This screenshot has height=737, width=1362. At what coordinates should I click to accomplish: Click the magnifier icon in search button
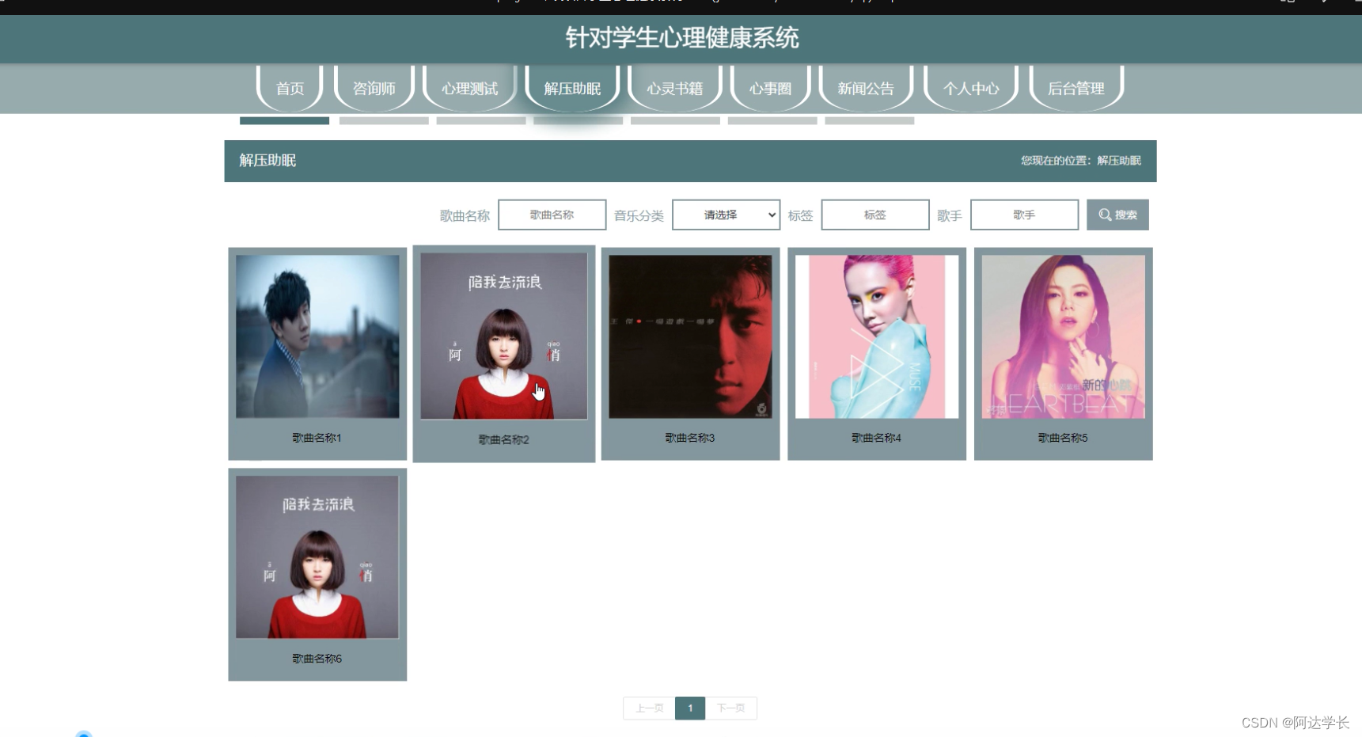tap(1105, 215)
